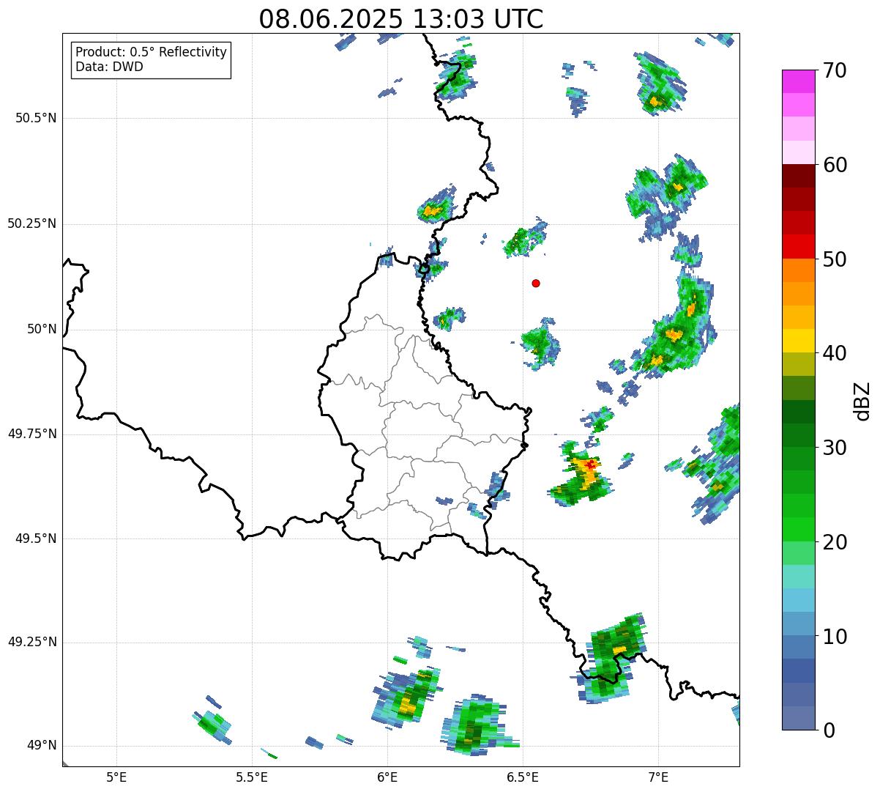
Task: Click the 50.5°N latitude label
Action: [x=36, y=118]
